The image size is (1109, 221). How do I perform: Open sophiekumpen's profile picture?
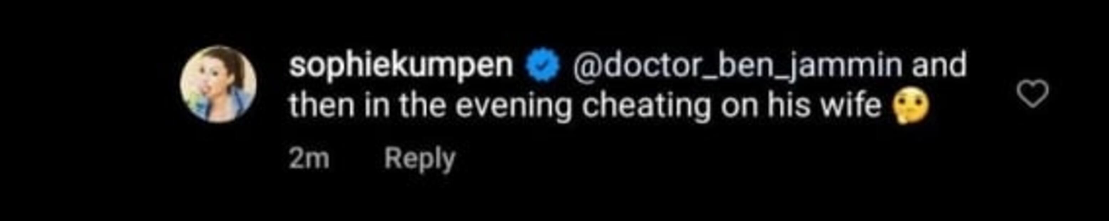pos(219,84)
